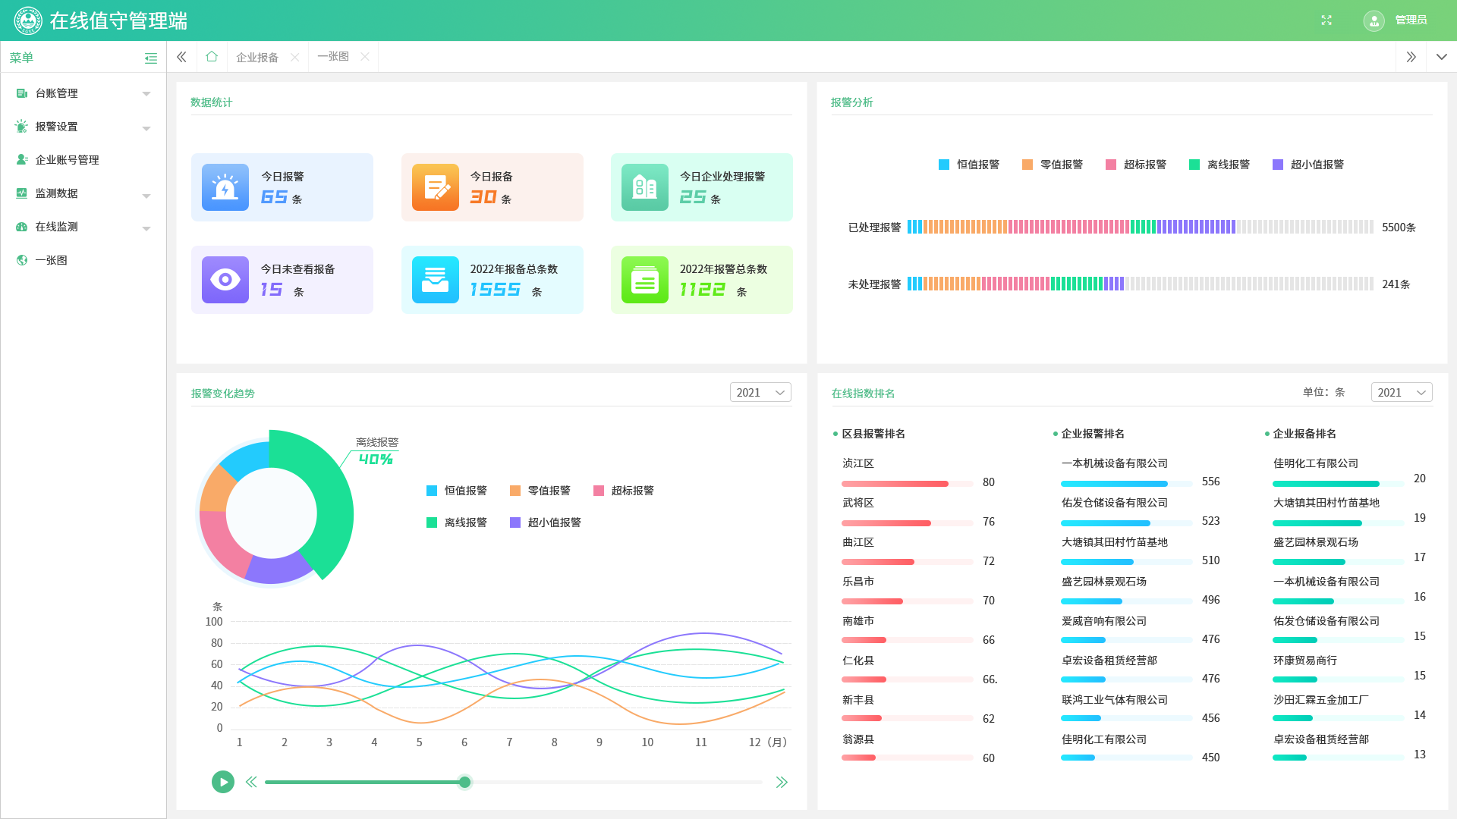
Task: Click the app logo emblem
Action: coord(28,20)
